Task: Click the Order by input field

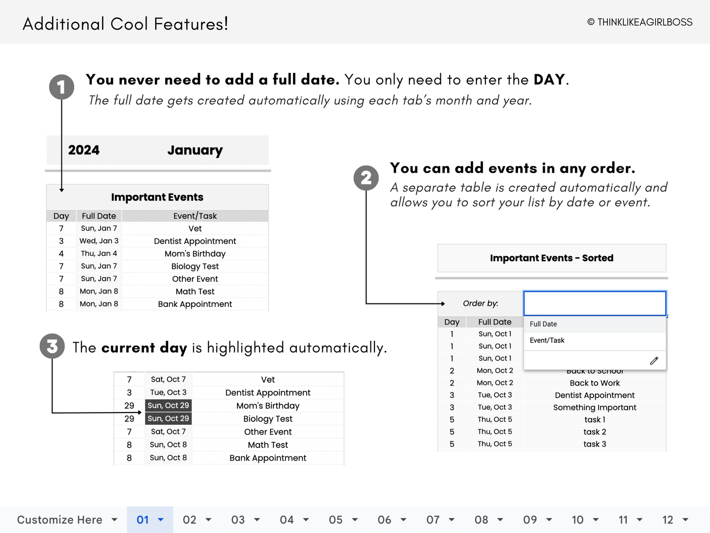Action: click(x=595, y=303)
